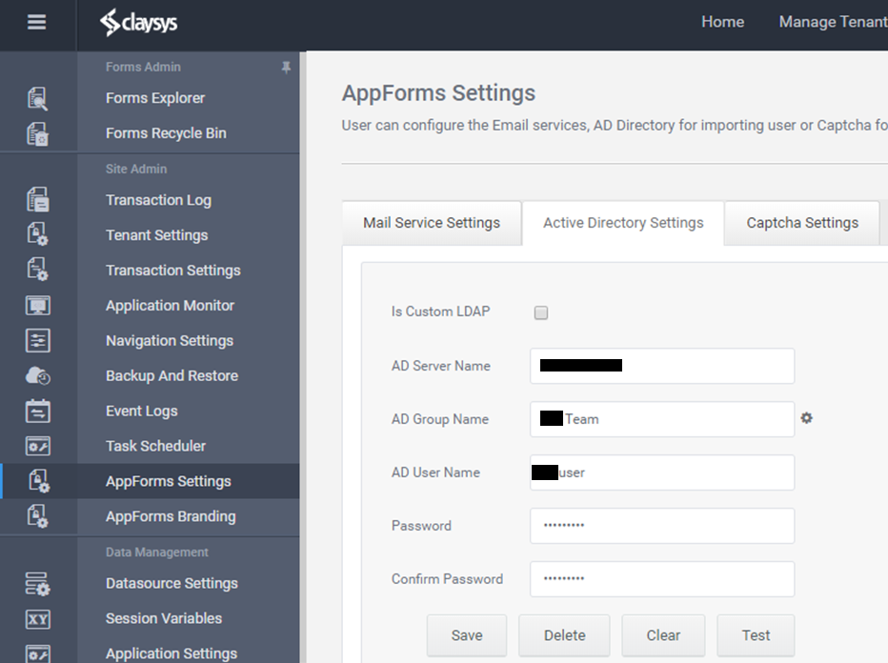Click the Clear button

pos(663,635)
